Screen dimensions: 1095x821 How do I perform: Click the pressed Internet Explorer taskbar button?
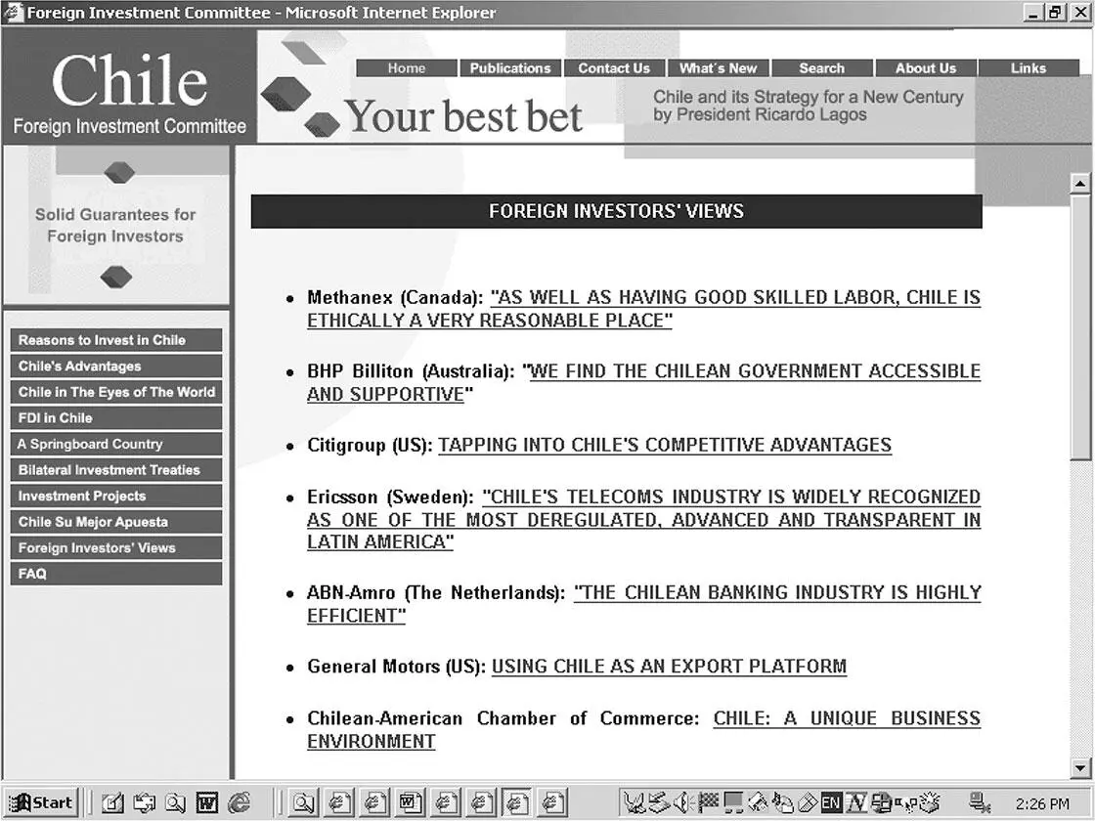point(517,802)
